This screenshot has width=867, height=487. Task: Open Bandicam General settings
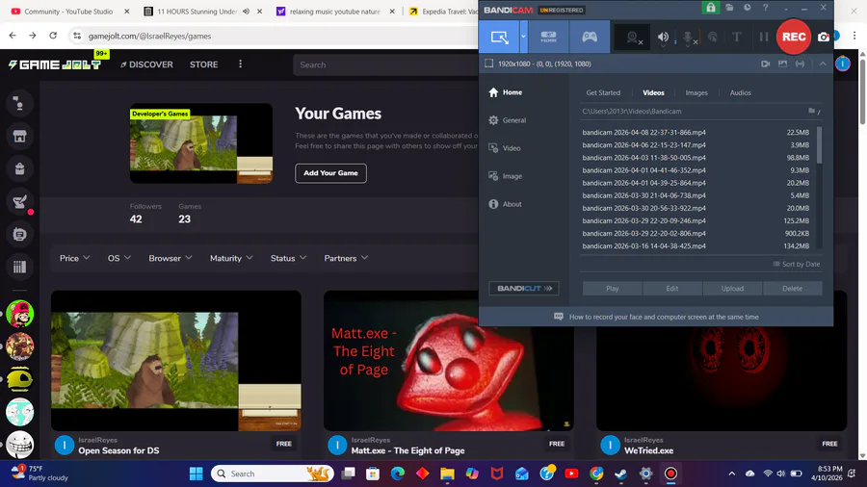point(507,119)
